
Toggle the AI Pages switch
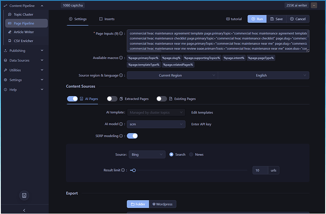coord(72,99)
